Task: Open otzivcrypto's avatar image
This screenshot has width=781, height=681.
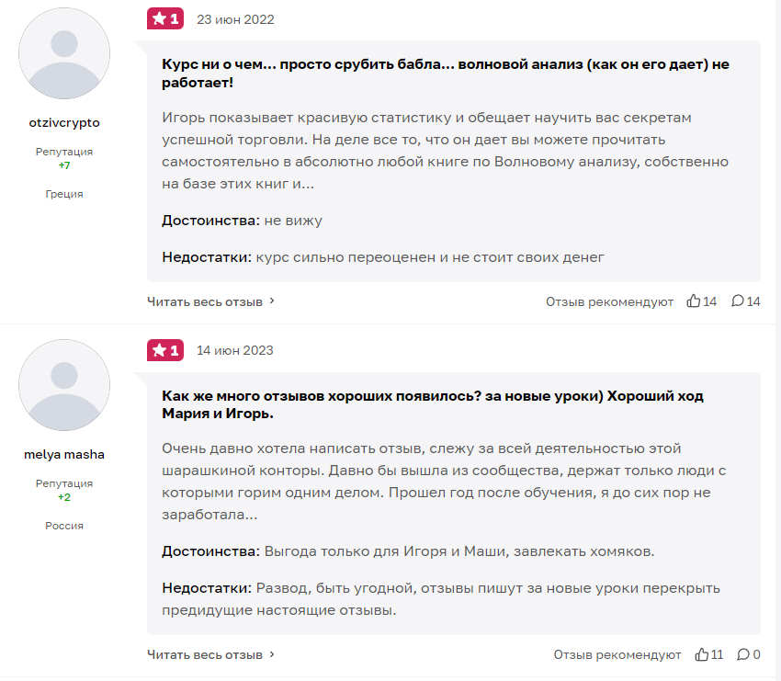Action: pos(64,53)
